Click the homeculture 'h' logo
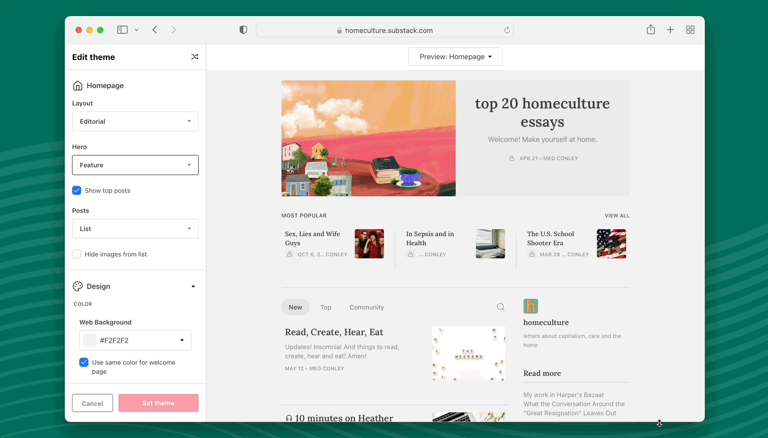The height and width of the screenshot is (438, 768). (x=530, y=306)
